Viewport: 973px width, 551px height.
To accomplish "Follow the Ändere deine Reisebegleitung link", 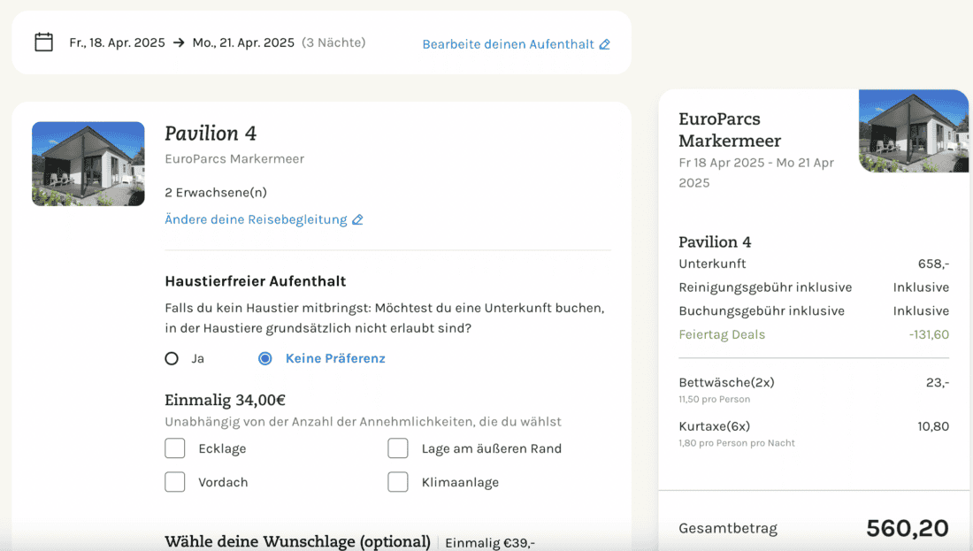I will [x=256, y=220].
